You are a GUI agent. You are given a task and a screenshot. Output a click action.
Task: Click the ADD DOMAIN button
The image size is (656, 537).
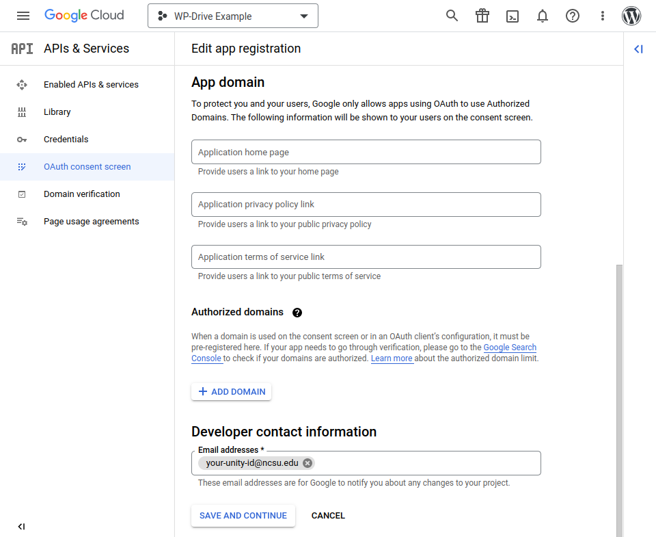pyautogui.click(x=231, y=391)
